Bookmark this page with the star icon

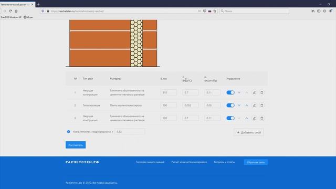click(215, 11)
